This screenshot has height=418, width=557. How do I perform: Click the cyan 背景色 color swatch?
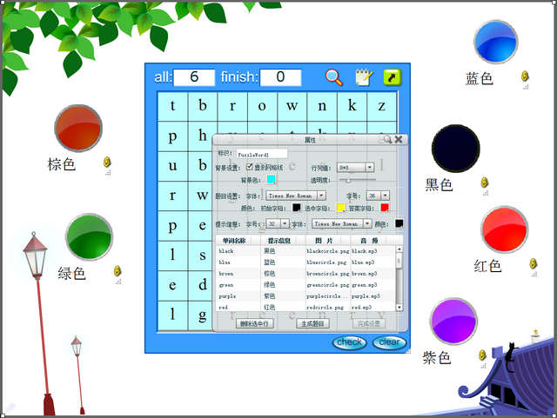pos(271,180)
